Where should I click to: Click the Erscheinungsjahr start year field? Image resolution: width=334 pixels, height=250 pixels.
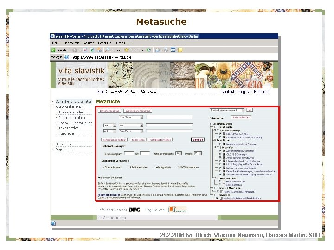[x=129, y=153]
